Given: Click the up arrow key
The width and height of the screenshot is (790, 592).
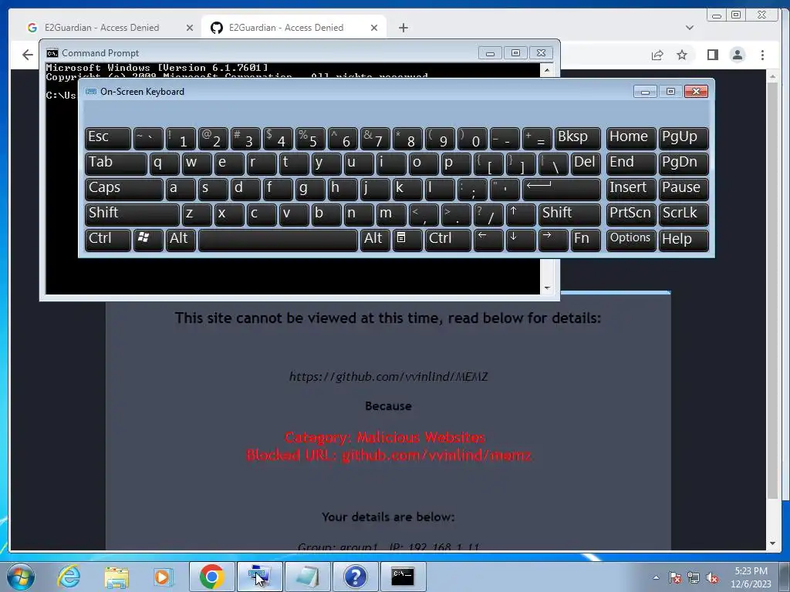Looking at the screenshot, I should [521, 214].
